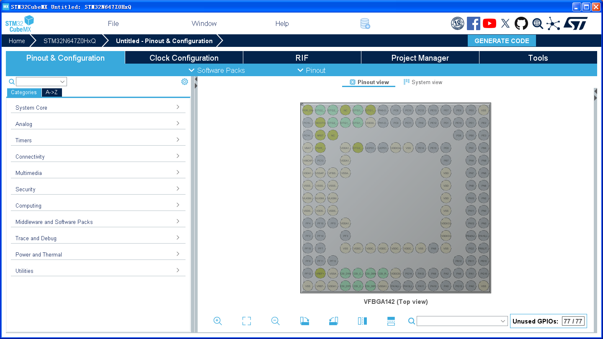Image resolution: width=603 pixels, height=339 pixels.
Task: Flip the chip vertically
Action: pyautogui.click(x=391, y=321)
